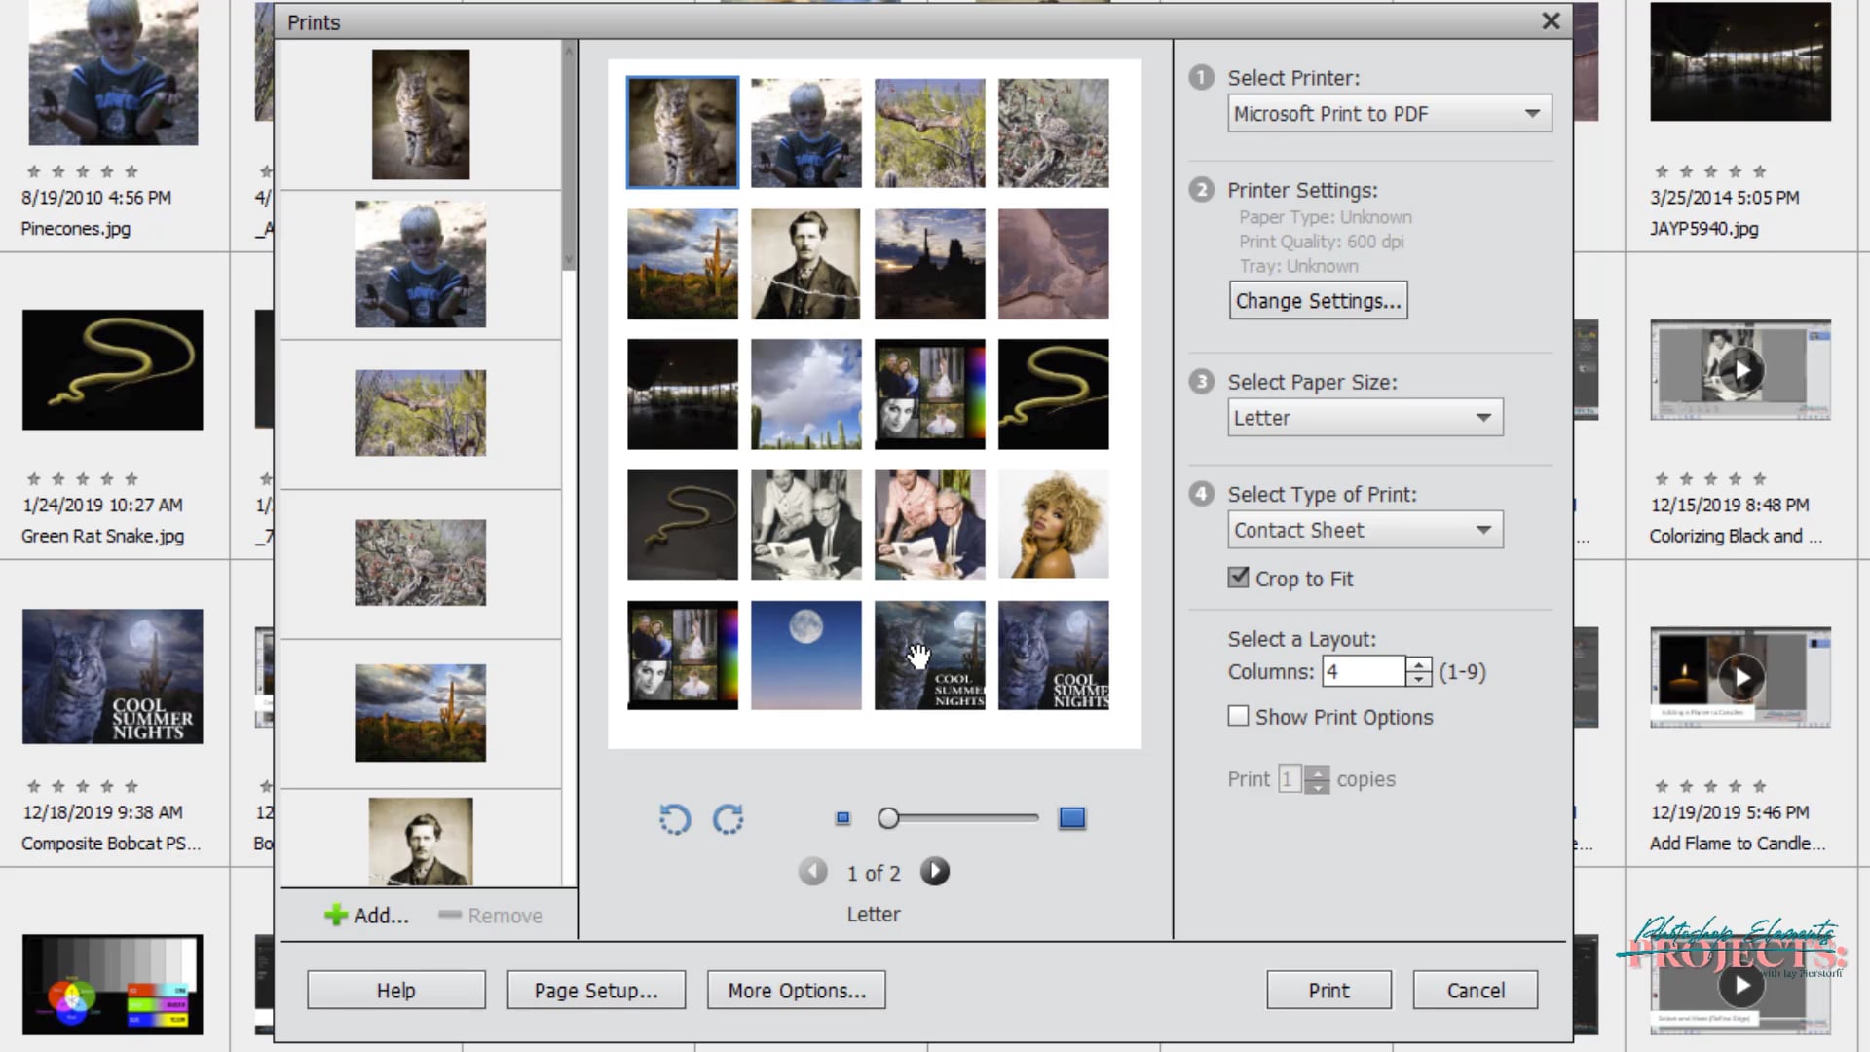Screen dimensions: 1870x1052
Task: Go to next page of contact sheet
Action: point(934,871)
